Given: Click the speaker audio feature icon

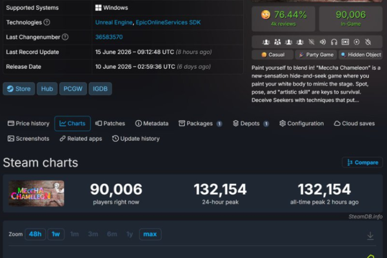Looking at the screenshot, I should point(323,42).
